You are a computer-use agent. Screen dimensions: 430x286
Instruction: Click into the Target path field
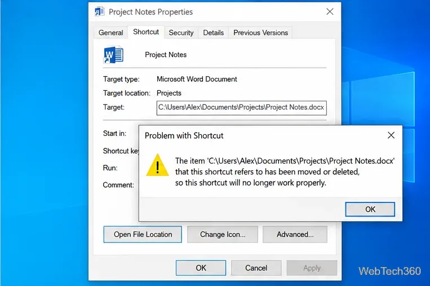point(241,108)
